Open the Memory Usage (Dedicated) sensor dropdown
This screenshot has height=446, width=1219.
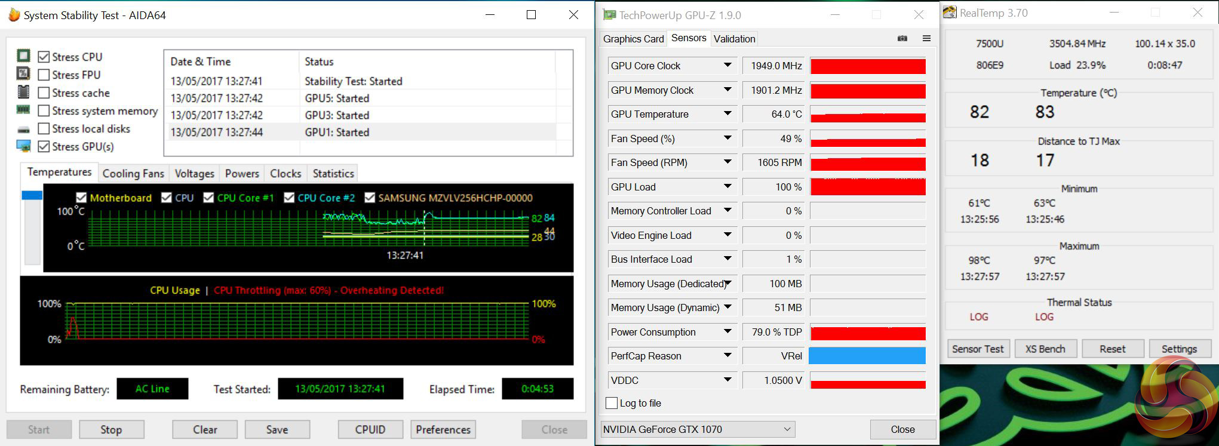[727, 284]
